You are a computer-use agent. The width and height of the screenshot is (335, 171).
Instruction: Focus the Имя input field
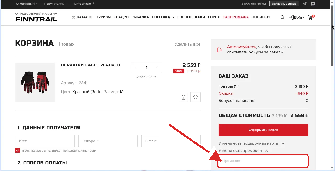45,141
